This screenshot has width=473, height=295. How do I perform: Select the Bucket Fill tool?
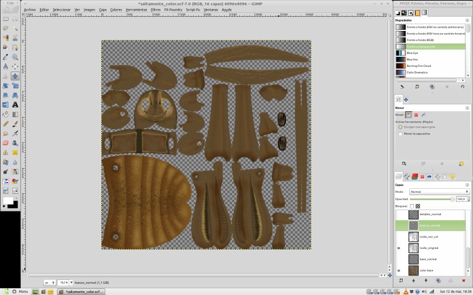point(6,115)
